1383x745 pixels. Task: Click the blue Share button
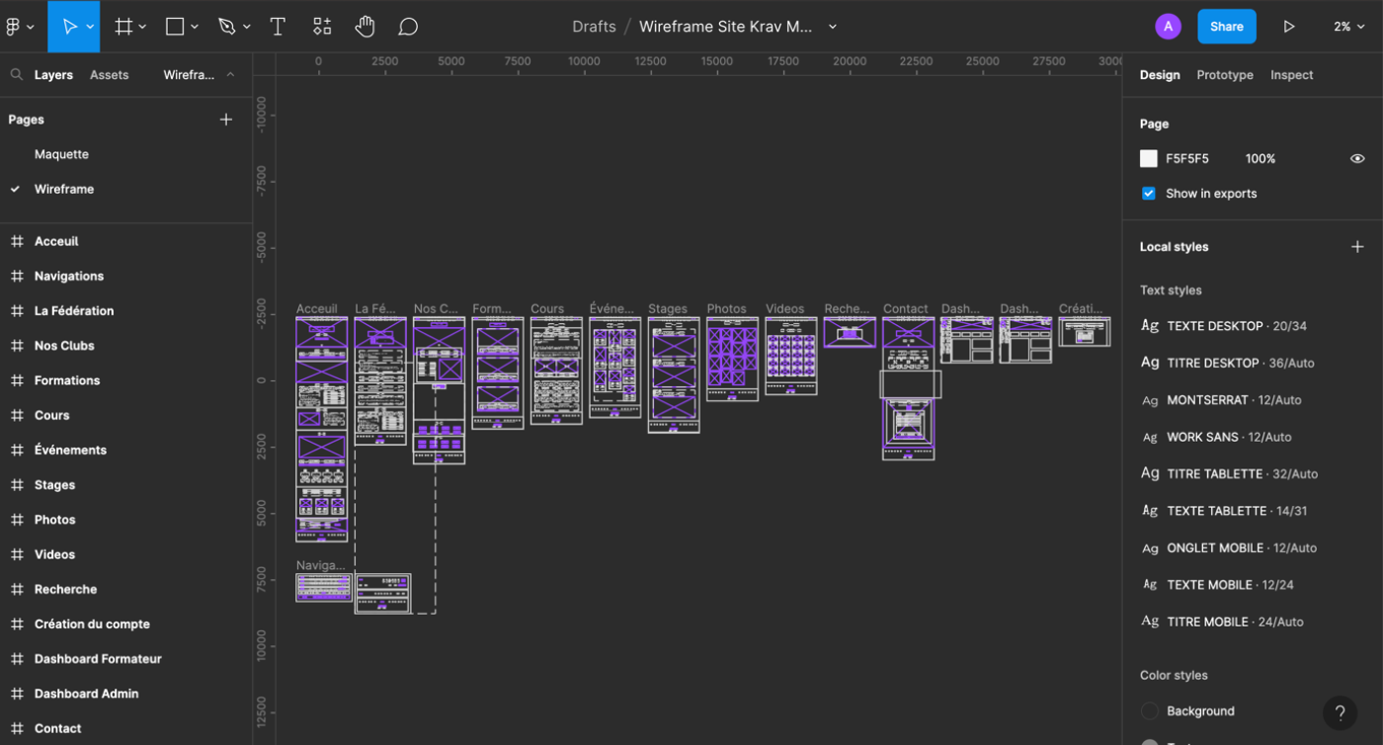(1226, 27)
